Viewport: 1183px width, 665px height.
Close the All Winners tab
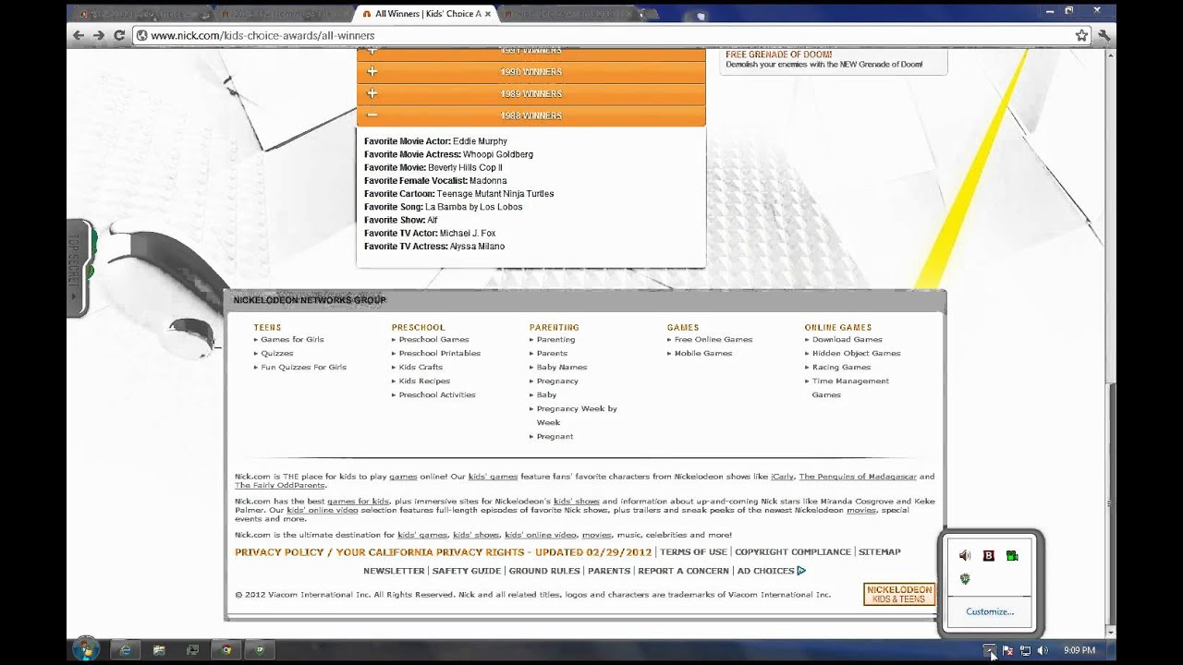click(x=488, y=14)
